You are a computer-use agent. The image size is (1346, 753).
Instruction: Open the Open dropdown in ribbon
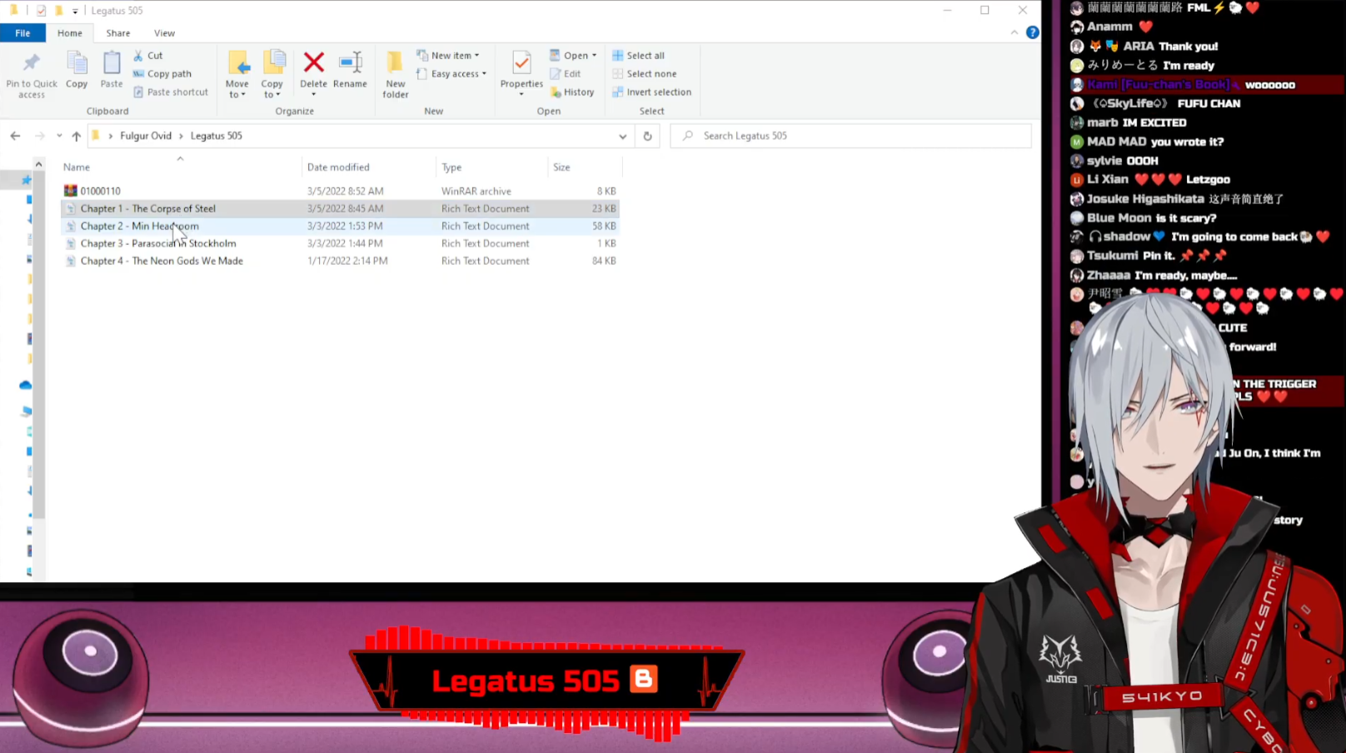[x=573, y=56]
